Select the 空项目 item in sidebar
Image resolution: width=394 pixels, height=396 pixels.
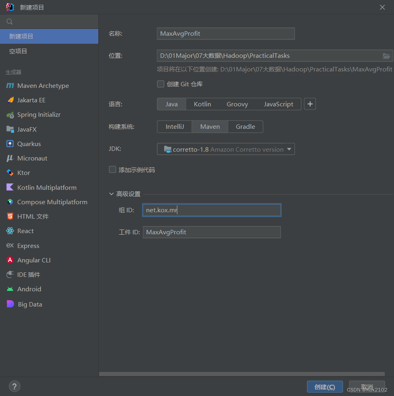[49, 51]
